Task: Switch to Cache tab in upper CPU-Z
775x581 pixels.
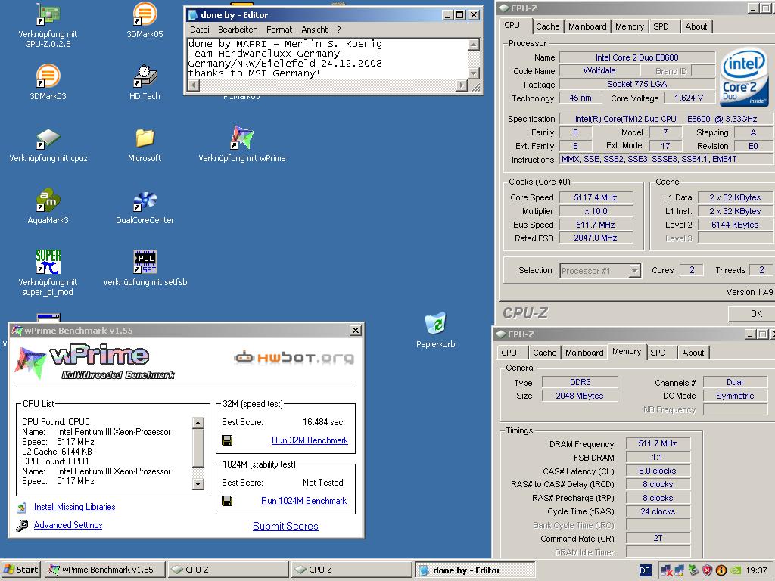Action: click(548, 26)
